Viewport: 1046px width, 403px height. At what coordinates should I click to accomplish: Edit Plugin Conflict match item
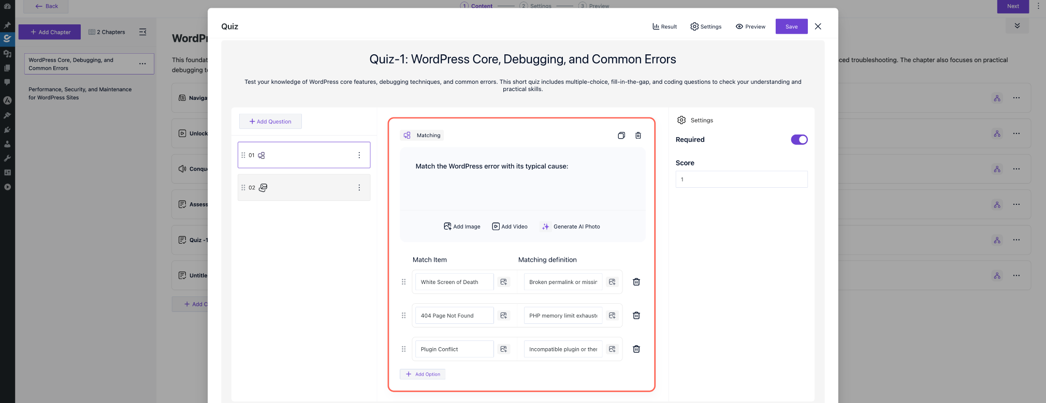454,349
